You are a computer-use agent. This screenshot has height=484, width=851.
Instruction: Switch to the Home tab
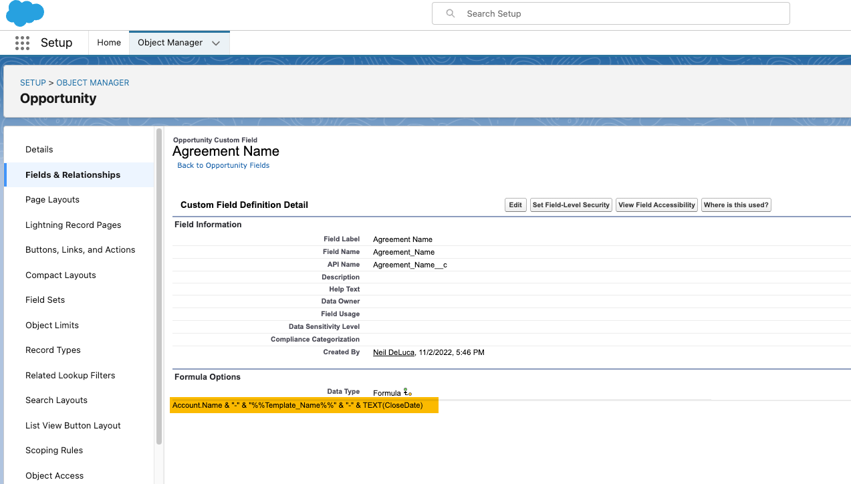109,42
